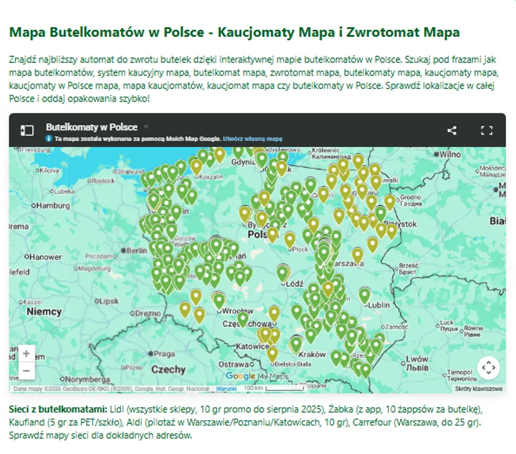
Task: Open the map legend sidebar panel
Action: (27, 130)
